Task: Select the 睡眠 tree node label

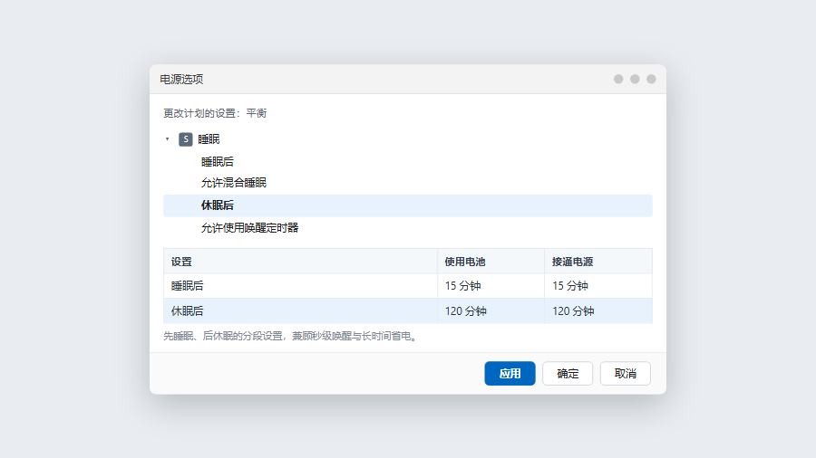Action: tap(209, 139)
